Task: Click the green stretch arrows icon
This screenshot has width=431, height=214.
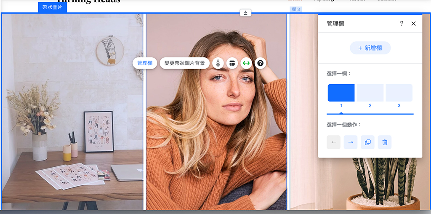Action: pyautogui.click(x=246, y=63)
